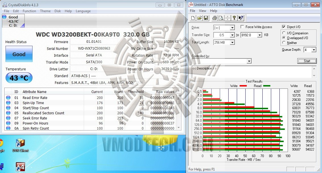This screenshot has width=322, height=173.
Task: Click the context help arrow icon
Action: point(241,18)
